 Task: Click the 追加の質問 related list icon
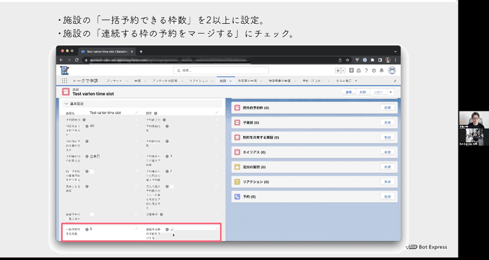(x=237, y=167)
